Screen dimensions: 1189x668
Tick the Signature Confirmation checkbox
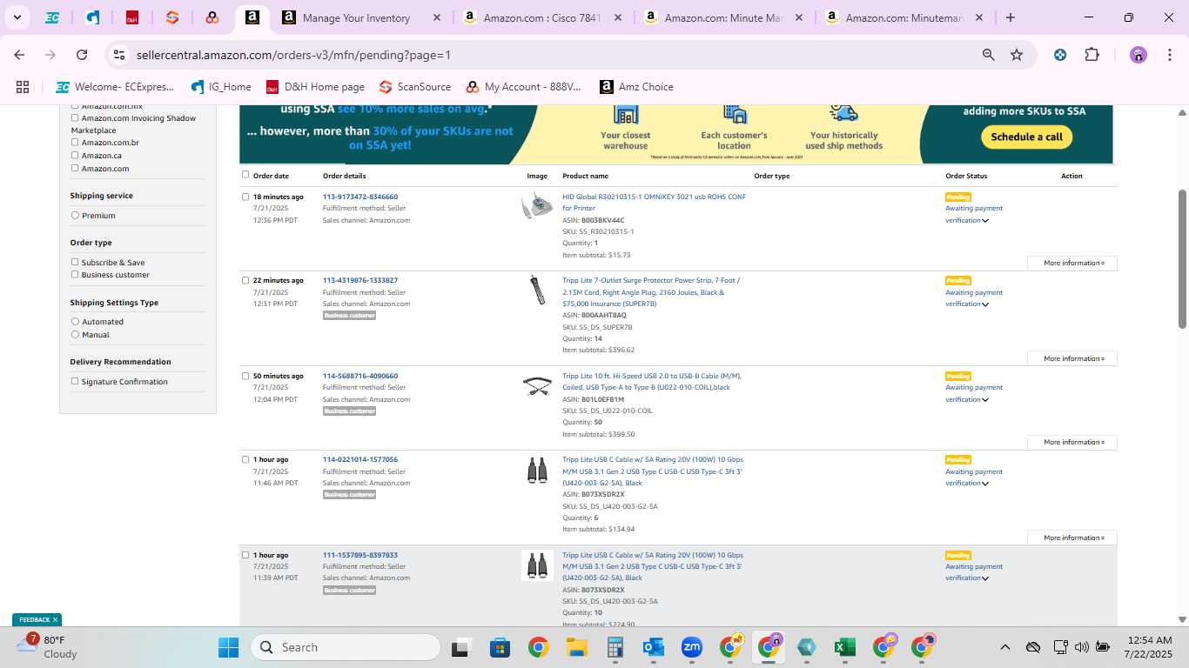tap(75, 381)
